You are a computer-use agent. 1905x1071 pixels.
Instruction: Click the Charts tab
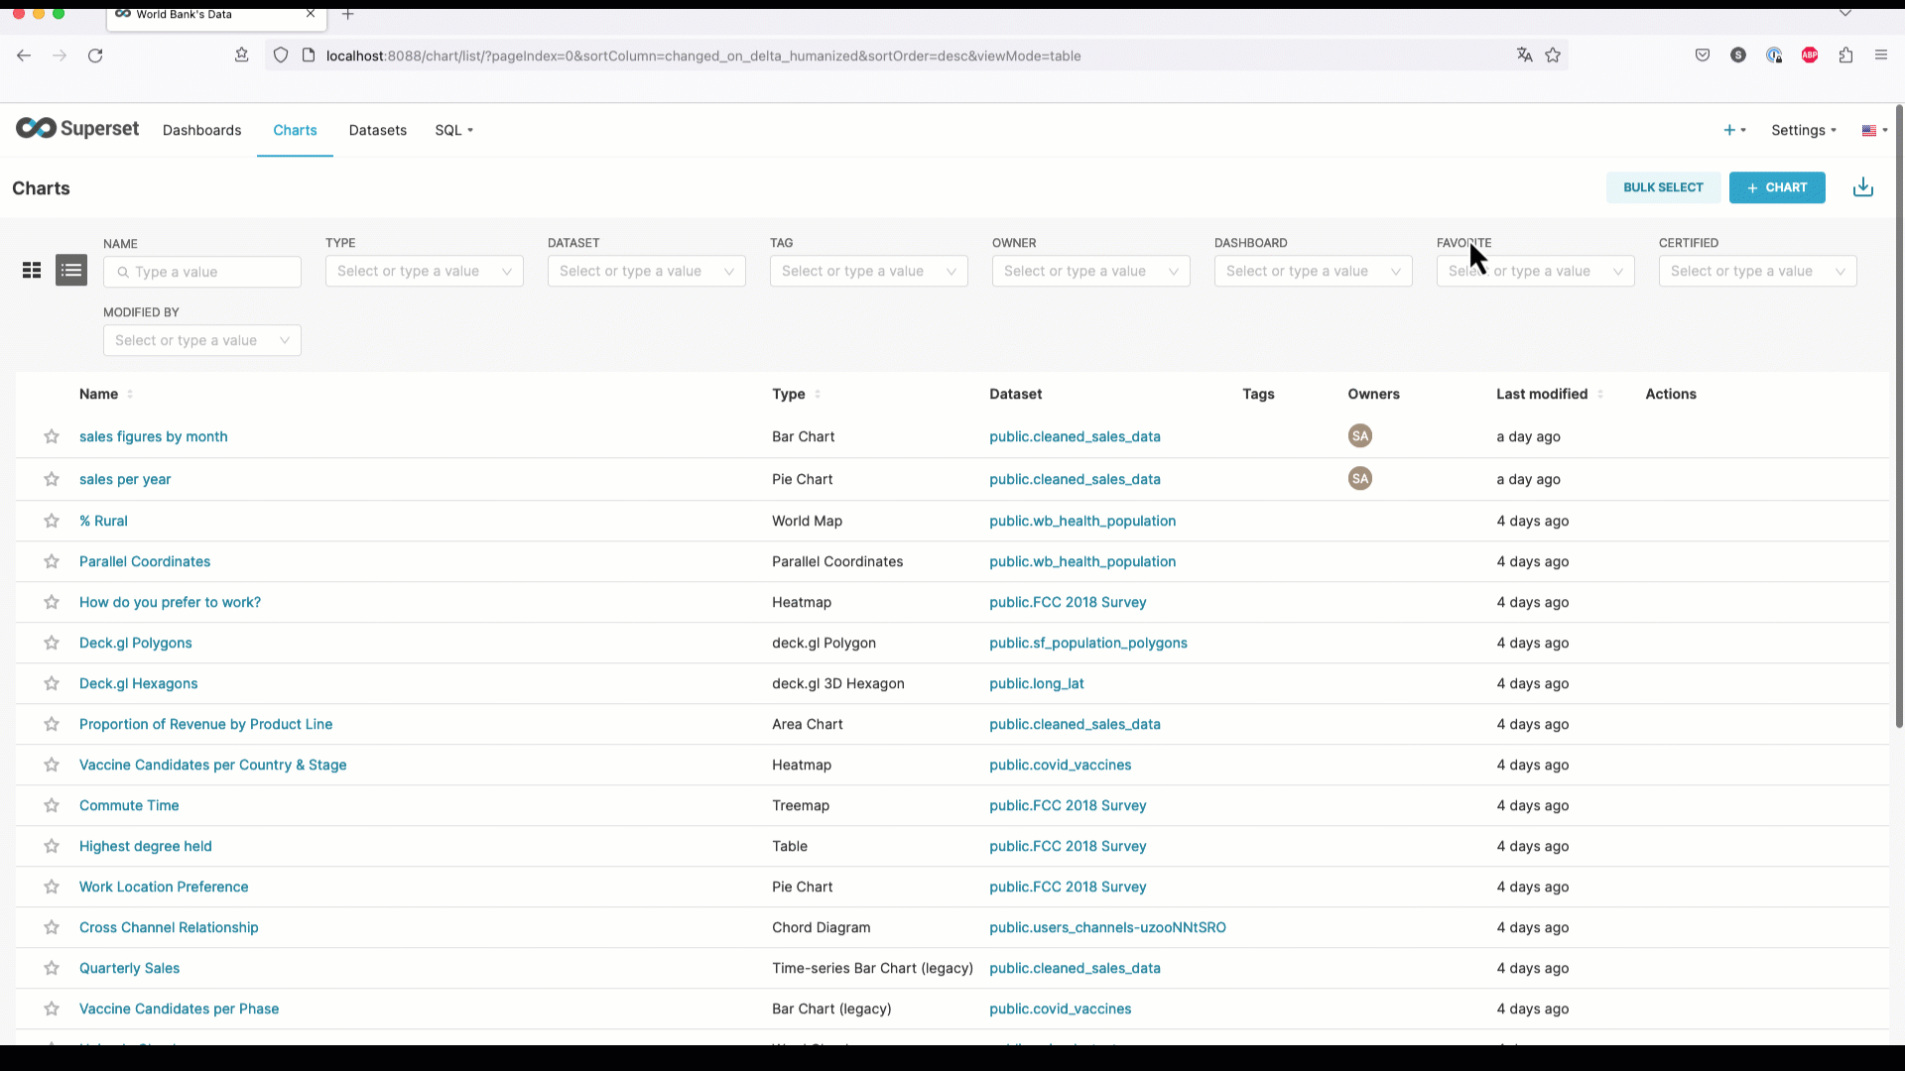click(293, 130)
